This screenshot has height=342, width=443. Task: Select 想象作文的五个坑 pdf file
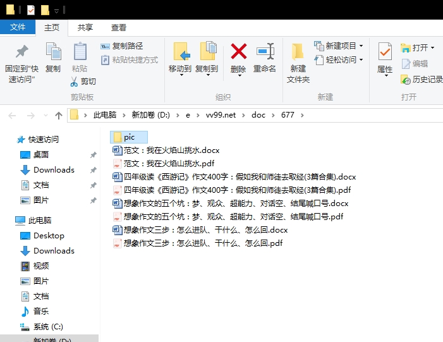pos(228,216)
